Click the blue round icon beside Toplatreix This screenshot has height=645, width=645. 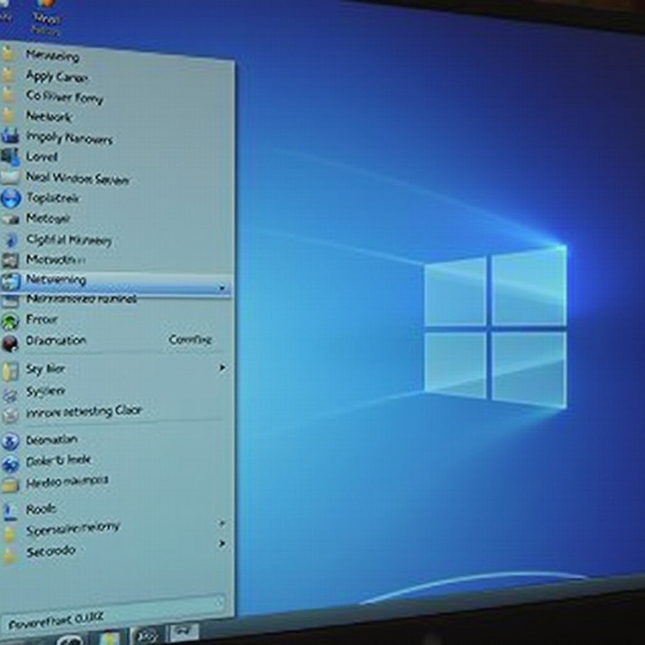10,198
